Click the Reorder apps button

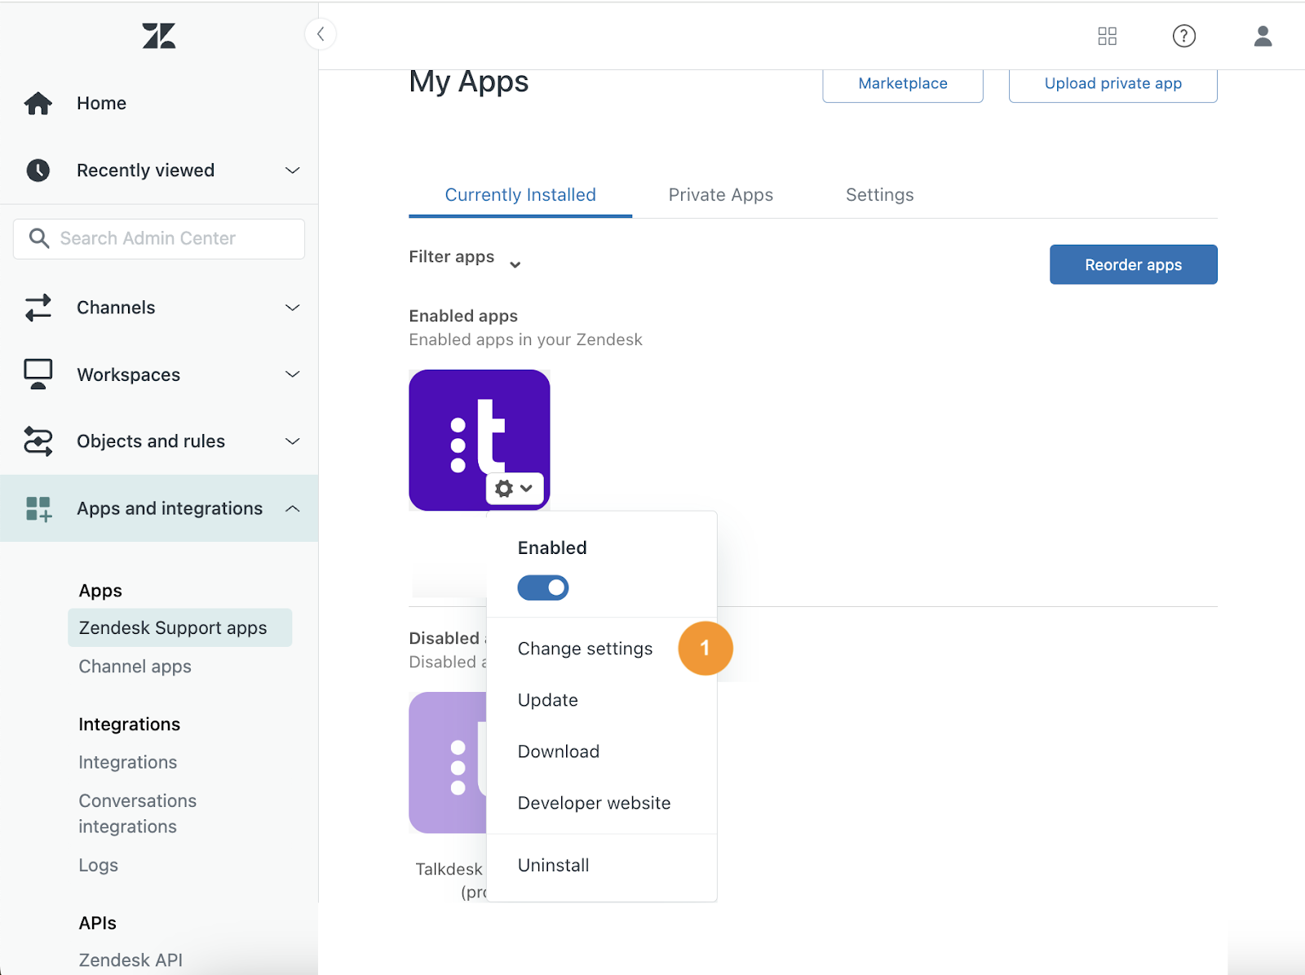tap(1134, 264)
